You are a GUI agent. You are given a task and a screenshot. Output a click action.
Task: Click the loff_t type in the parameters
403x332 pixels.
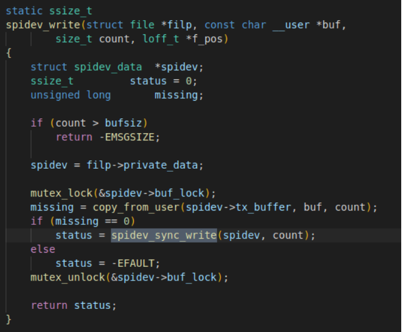pyautogui.click(x=160, y=39)
